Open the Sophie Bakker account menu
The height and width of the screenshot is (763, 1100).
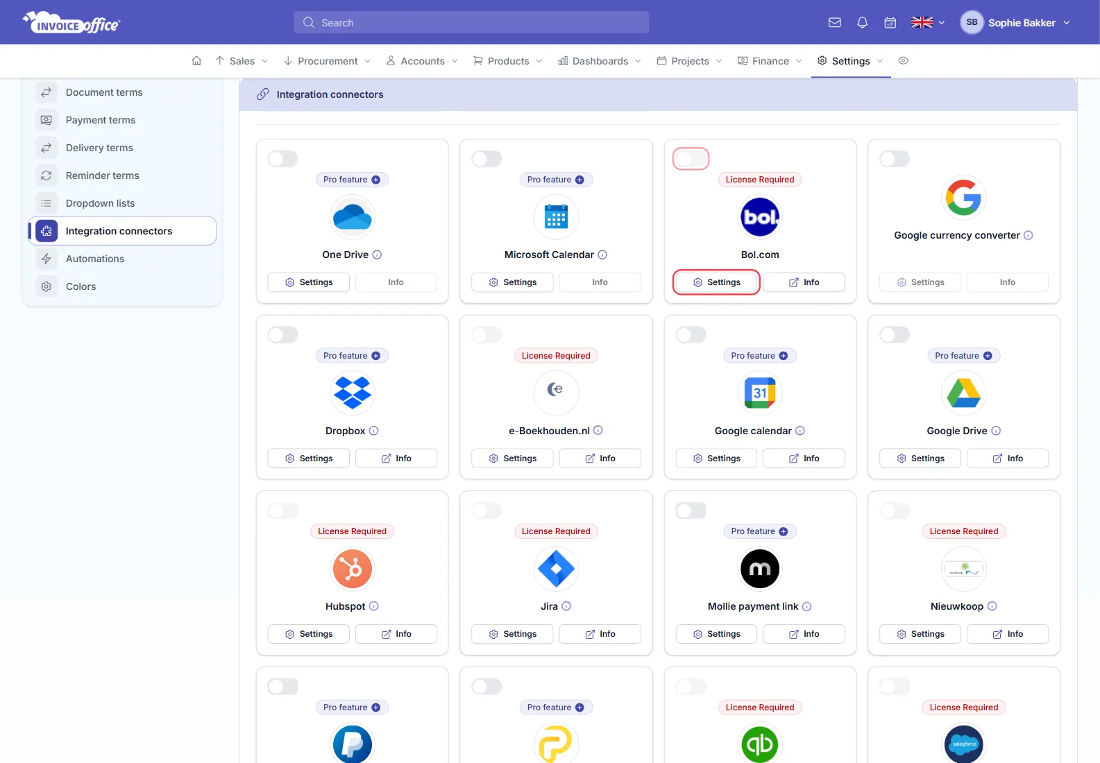[1015, 22]
